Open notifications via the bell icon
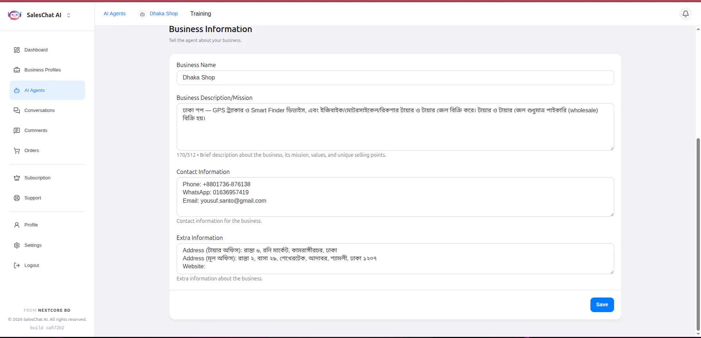 tap(686, 14)
